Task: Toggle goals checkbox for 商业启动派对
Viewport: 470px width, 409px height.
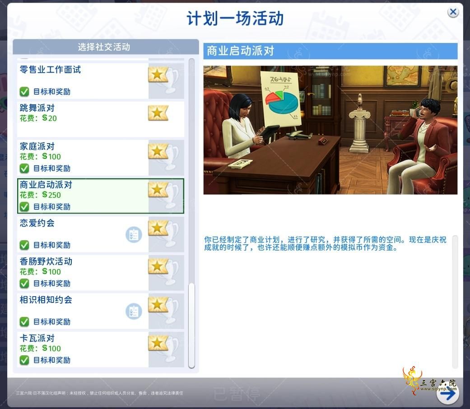Action: [24, 207]
